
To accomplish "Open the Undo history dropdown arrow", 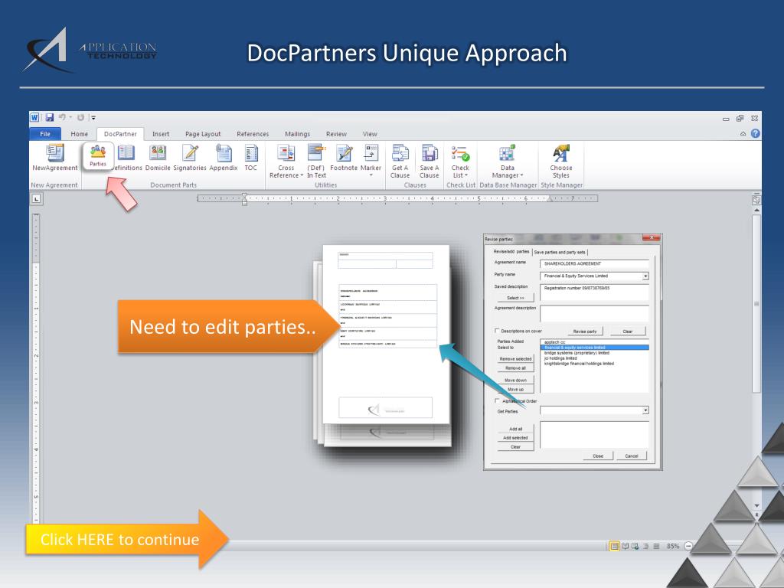I will (x=70, y=117).
